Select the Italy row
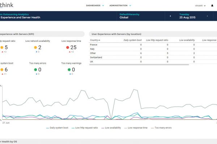 (x=153, y=49)
